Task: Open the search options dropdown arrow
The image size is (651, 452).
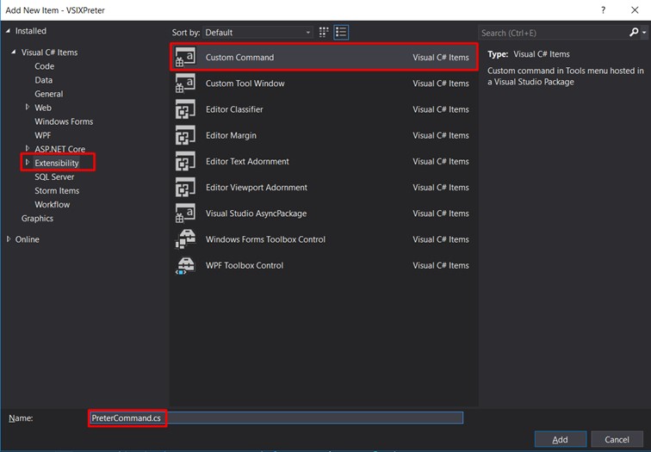Action: pos(644,33)
